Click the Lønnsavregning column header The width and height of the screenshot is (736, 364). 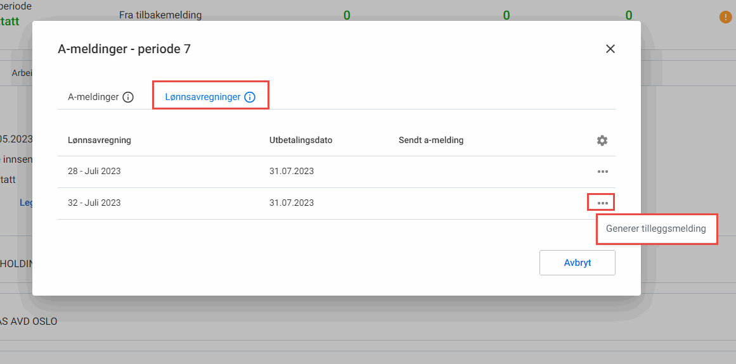100,141
